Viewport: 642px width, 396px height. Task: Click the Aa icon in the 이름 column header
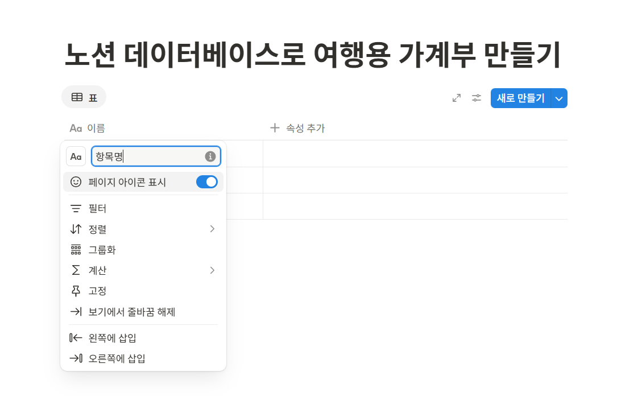click(x=76, y=128)
